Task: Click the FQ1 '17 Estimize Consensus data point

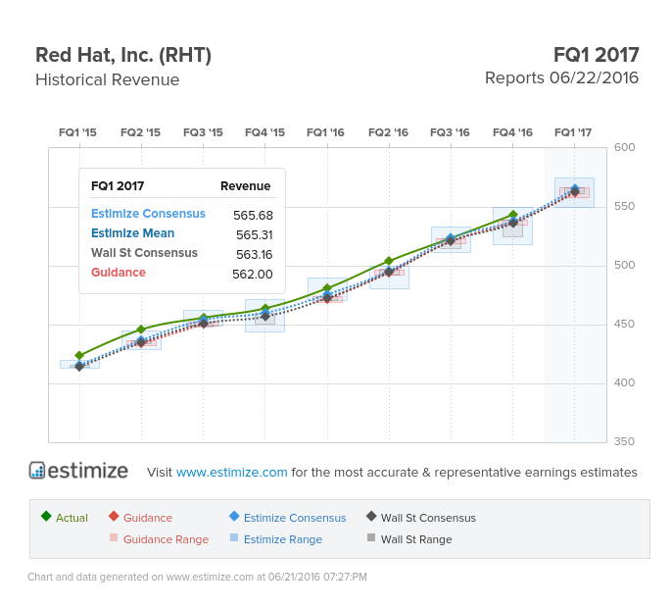Action: click(575, 188)
